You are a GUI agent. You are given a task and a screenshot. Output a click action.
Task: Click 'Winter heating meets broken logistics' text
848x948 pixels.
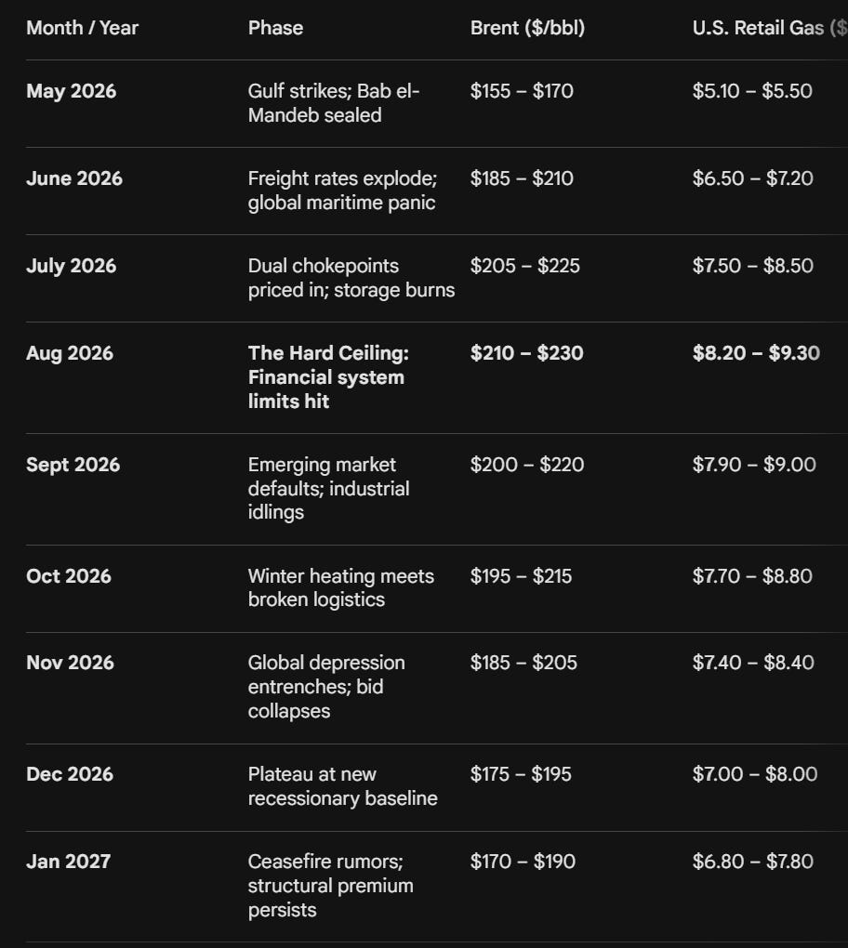click(341, 587)
